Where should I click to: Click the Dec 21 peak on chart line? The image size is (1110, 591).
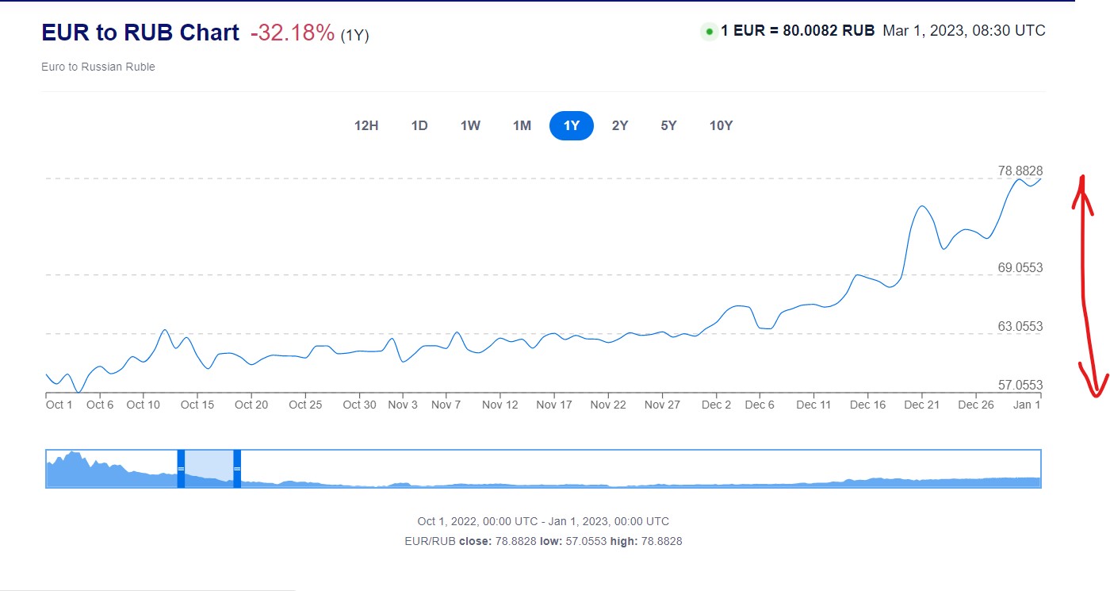[x=922, y=206]
